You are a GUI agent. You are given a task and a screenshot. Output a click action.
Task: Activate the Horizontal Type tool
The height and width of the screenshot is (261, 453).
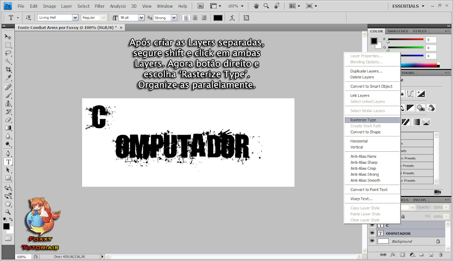tap(8, 162)
